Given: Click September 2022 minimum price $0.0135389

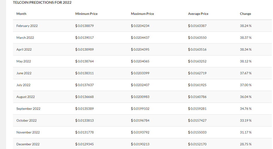Looking at the screenshot, I should [85, 108].
